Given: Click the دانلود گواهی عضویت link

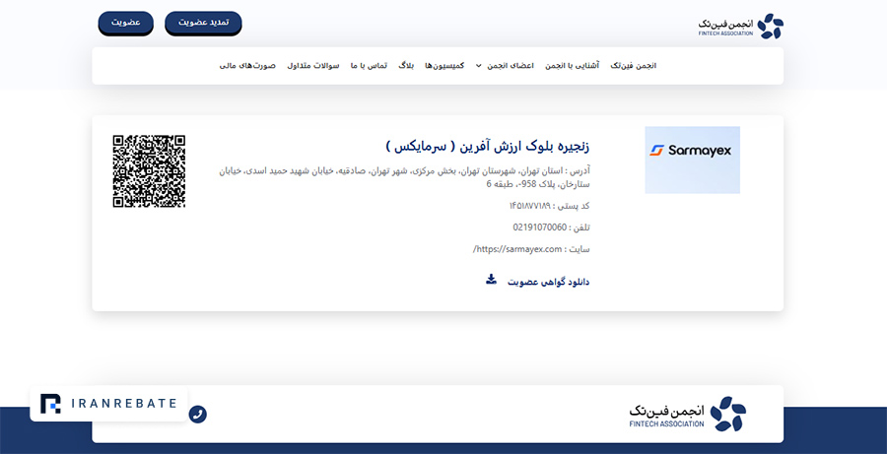Looking at the screenshot, I should (548, 282).
